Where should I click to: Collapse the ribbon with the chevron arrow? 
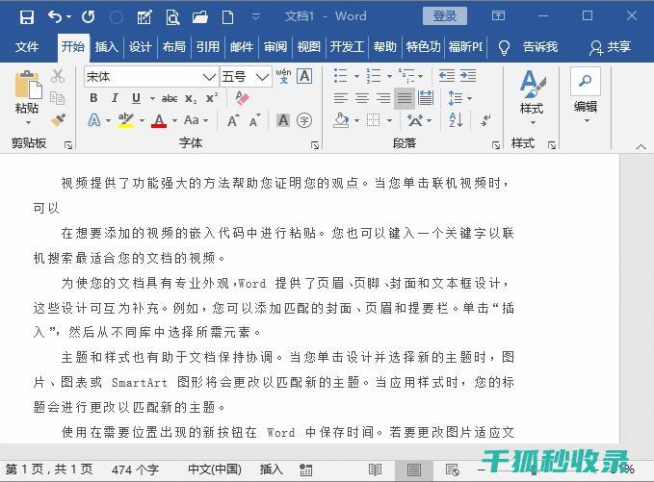(641, 146)
